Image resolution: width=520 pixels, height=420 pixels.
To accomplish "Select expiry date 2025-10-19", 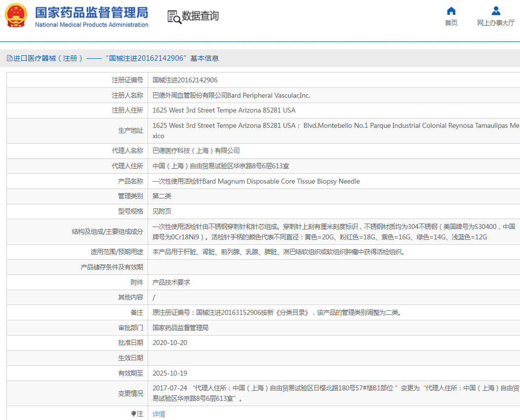I will [x=170, y=373].
